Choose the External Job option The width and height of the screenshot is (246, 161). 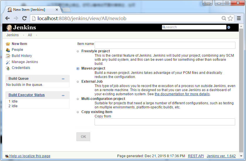pos(78,82)
